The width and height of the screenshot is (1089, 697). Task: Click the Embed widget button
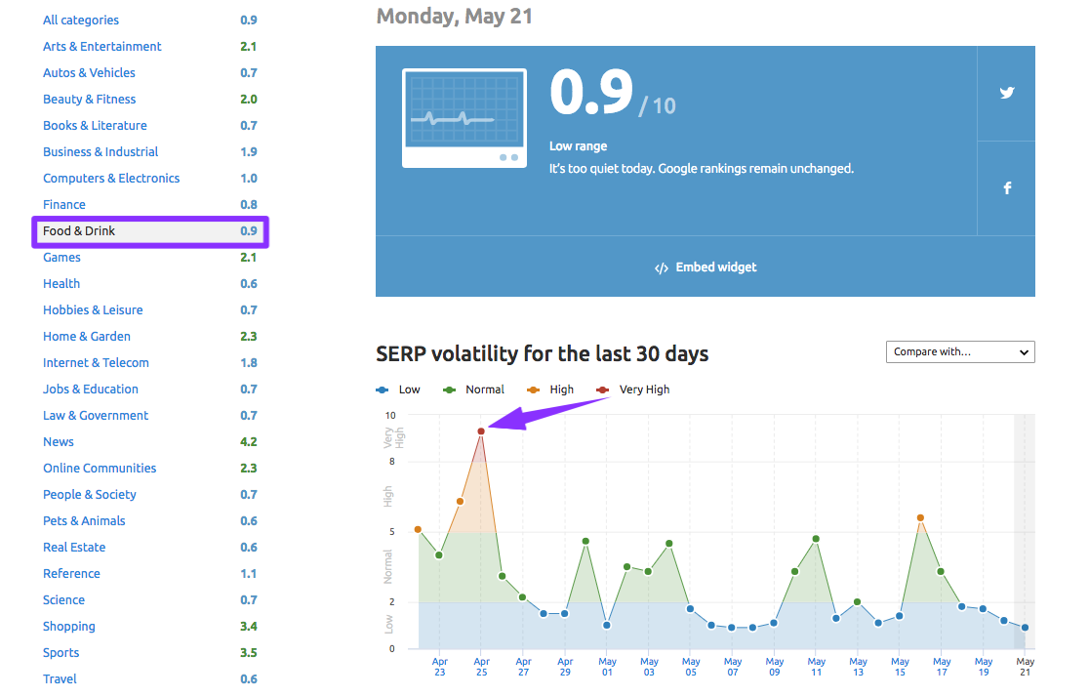coord(706,267)
